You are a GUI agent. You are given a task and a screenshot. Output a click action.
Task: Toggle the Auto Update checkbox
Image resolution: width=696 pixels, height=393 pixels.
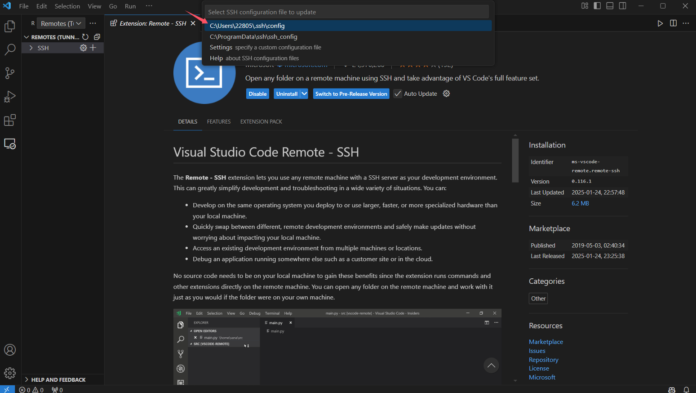[398, 94]
